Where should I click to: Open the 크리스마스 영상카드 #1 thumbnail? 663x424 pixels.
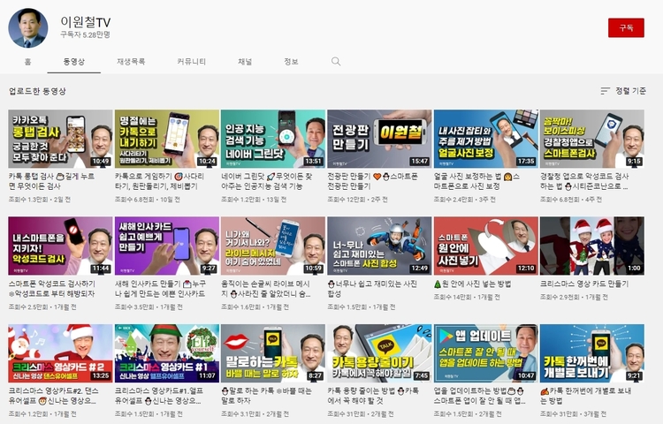(x=167, y=353)
